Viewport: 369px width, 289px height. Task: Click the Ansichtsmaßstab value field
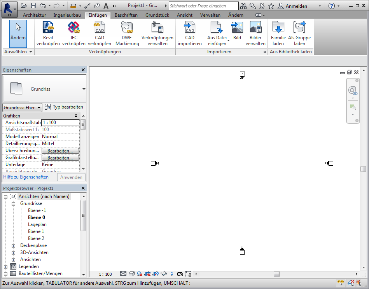pyautogui.click(x=60, y=123)
